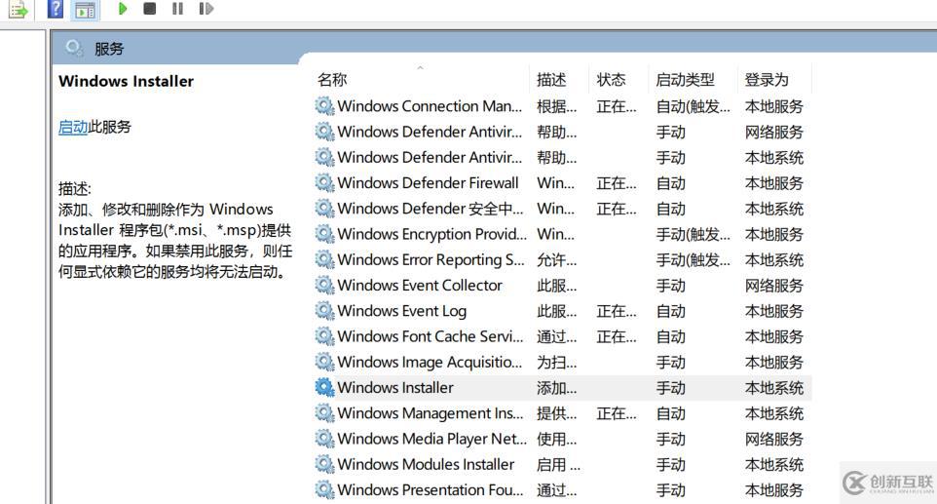The width and height of the screenshot is (937, 504).
Task: Click gear icon of Windows Defender 安全中... service
Action: tap(324, 209)
